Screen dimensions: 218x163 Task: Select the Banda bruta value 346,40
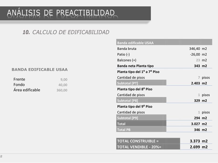(194, 49)
